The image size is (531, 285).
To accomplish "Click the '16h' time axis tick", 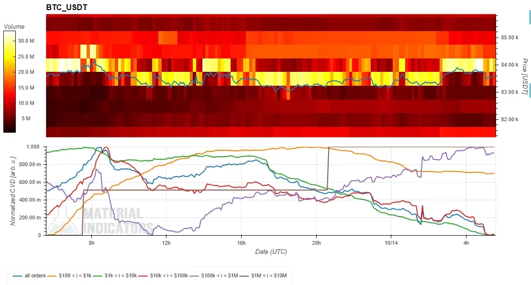I will 241,243.
